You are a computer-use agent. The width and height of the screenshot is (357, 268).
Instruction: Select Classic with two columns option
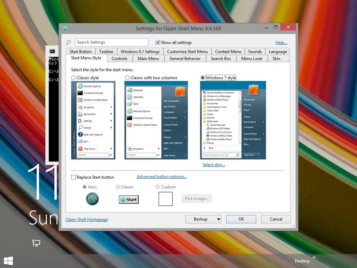127,78
